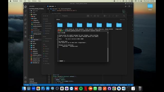The image size is (164, 92).
Task: Open Google Chrome from the dock
Action: (114, 89)
